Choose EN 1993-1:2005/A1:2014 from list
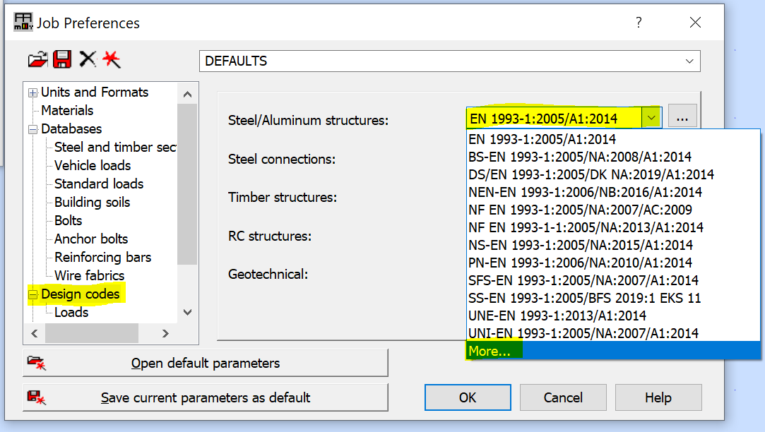The width and height of the screenshot is (765, 432). click(613, 140)
